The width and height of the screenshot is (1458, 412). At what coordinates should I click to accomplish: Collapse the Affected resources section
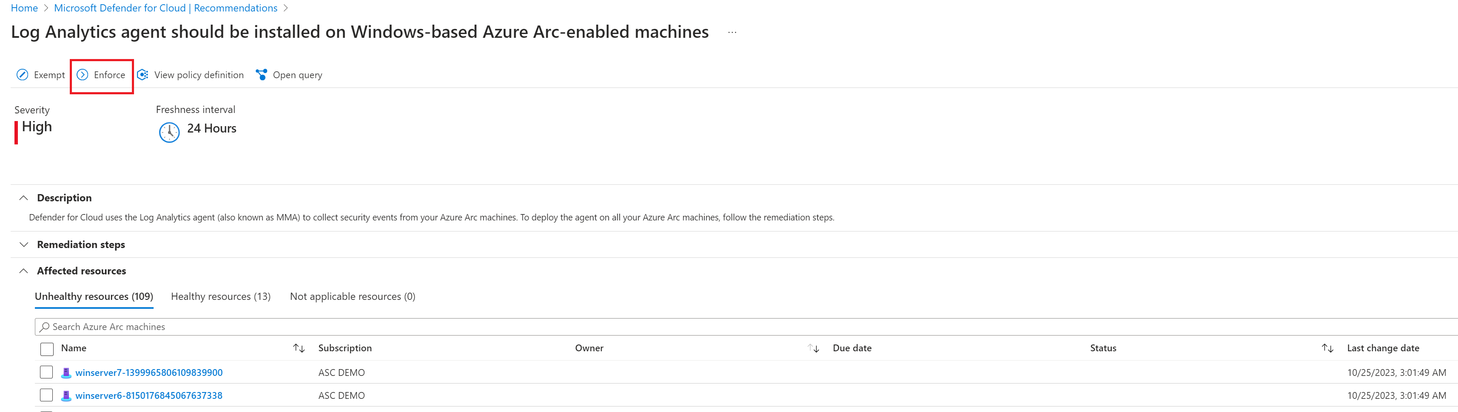24,271
